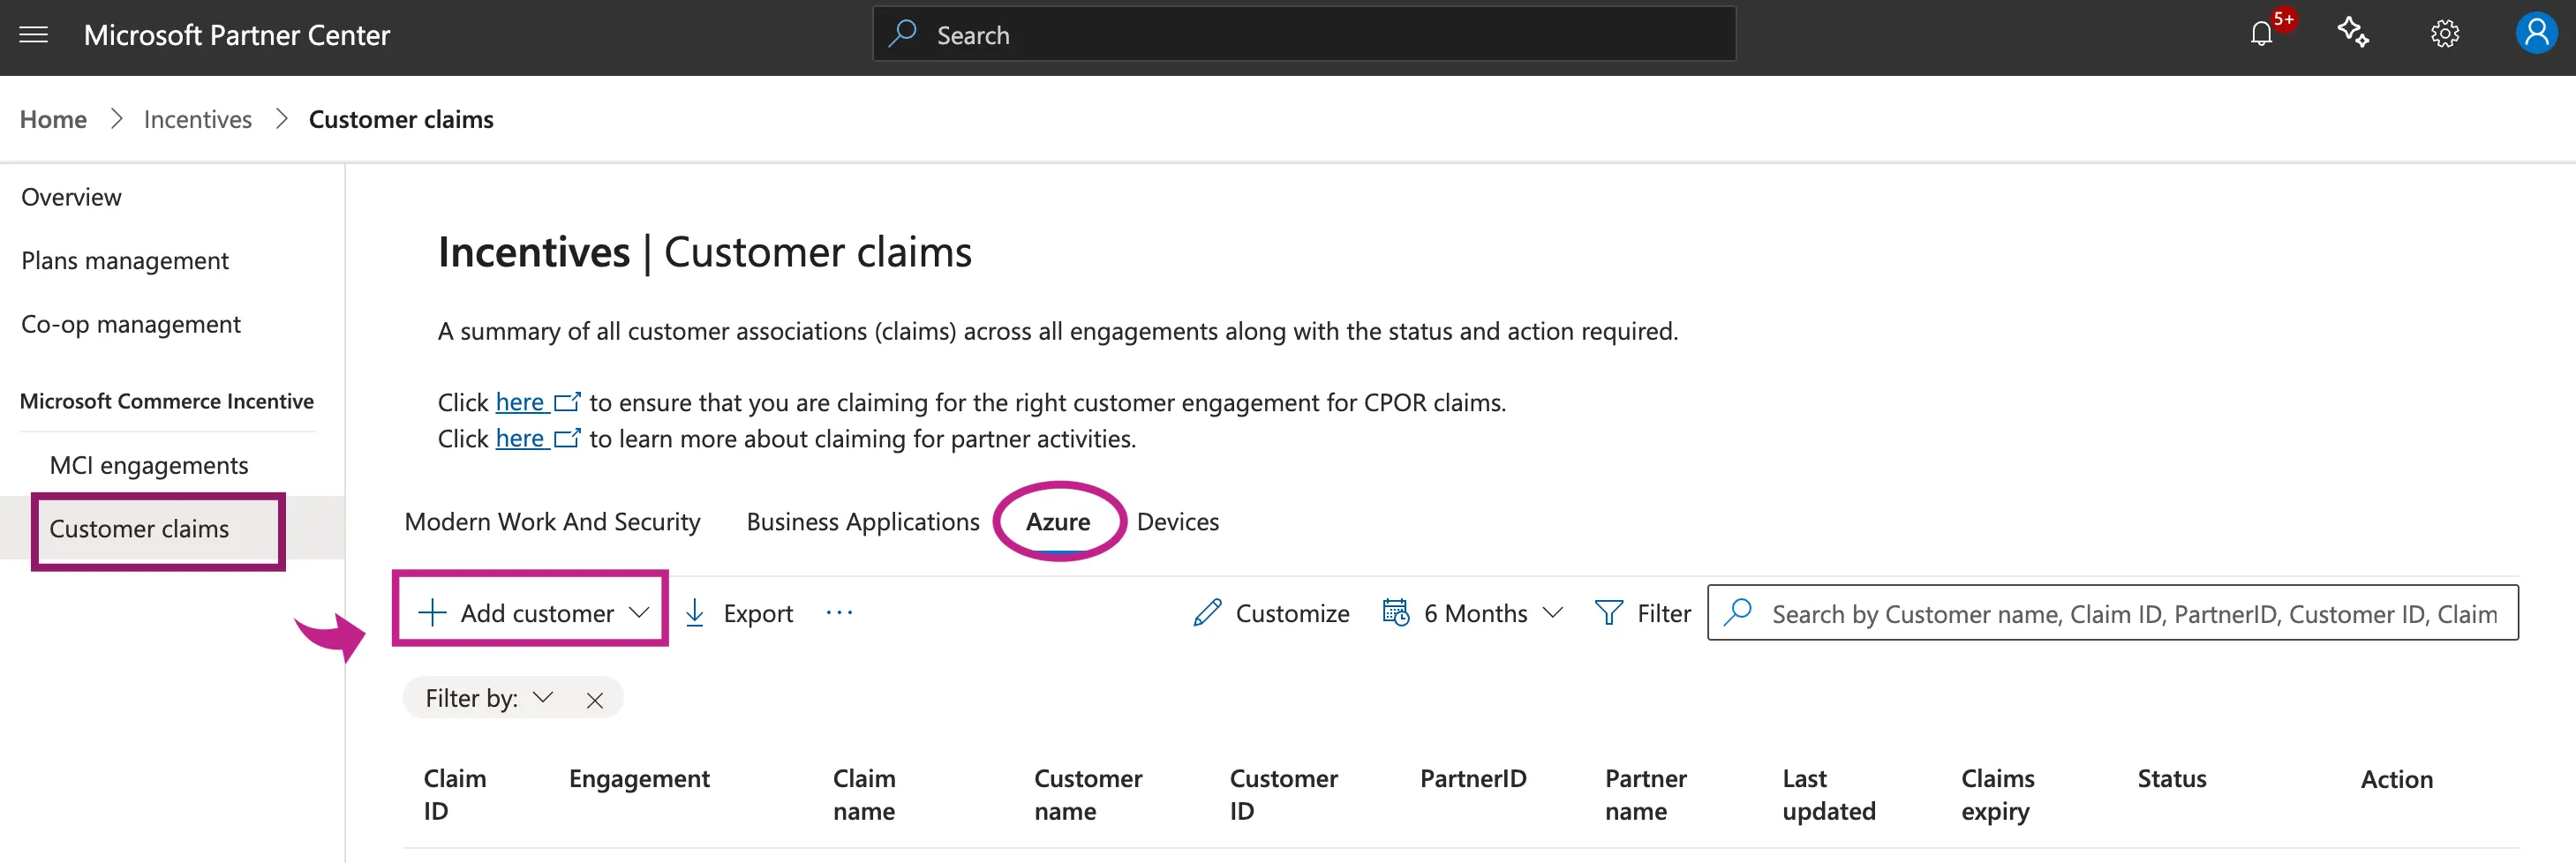
Task: Click the Claims expiry column header
Action: click(x=1997, y=795)
